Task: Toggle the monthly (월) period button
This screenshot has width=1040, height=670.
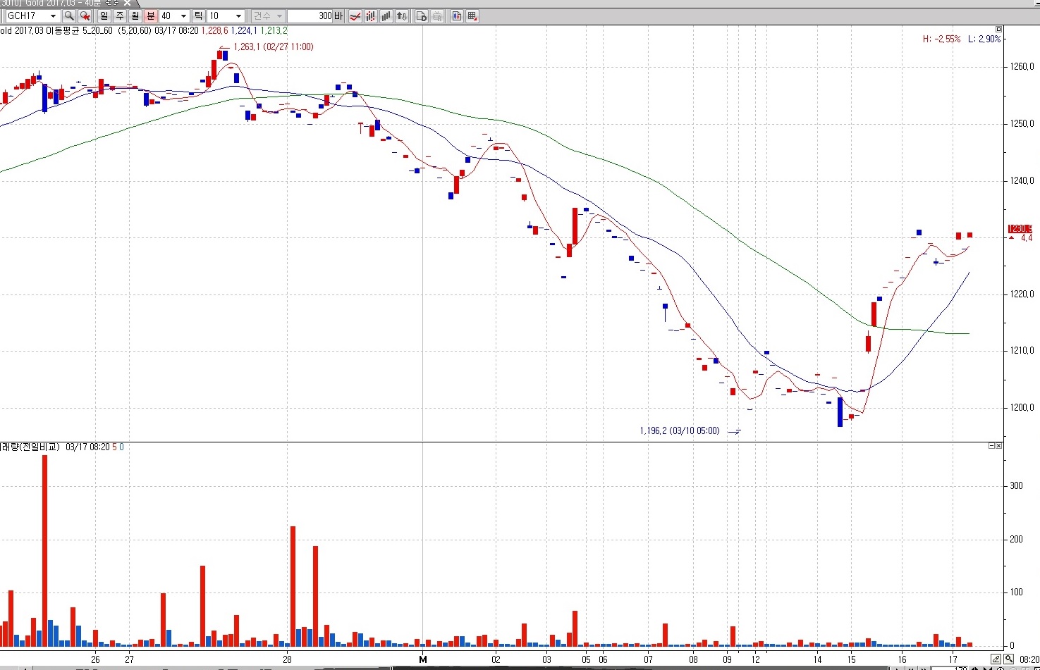Action: pos(135,15)
